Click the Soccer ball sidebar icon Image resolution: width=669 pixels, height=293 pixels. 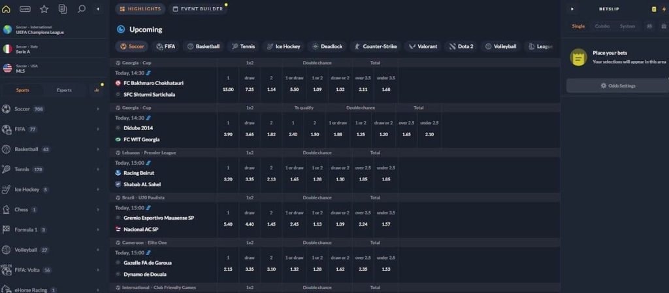pyautogui.click(x=6, y=109)
